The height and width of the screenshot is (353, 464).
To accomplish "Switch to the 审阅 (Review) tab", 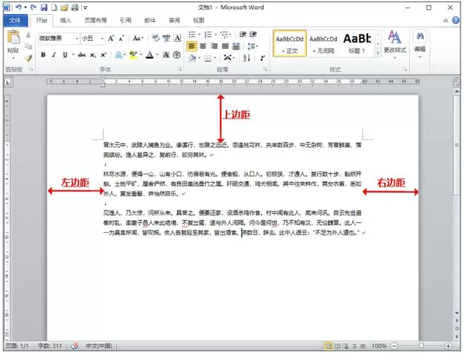I will pyautogui.click(x=174, y=20).
